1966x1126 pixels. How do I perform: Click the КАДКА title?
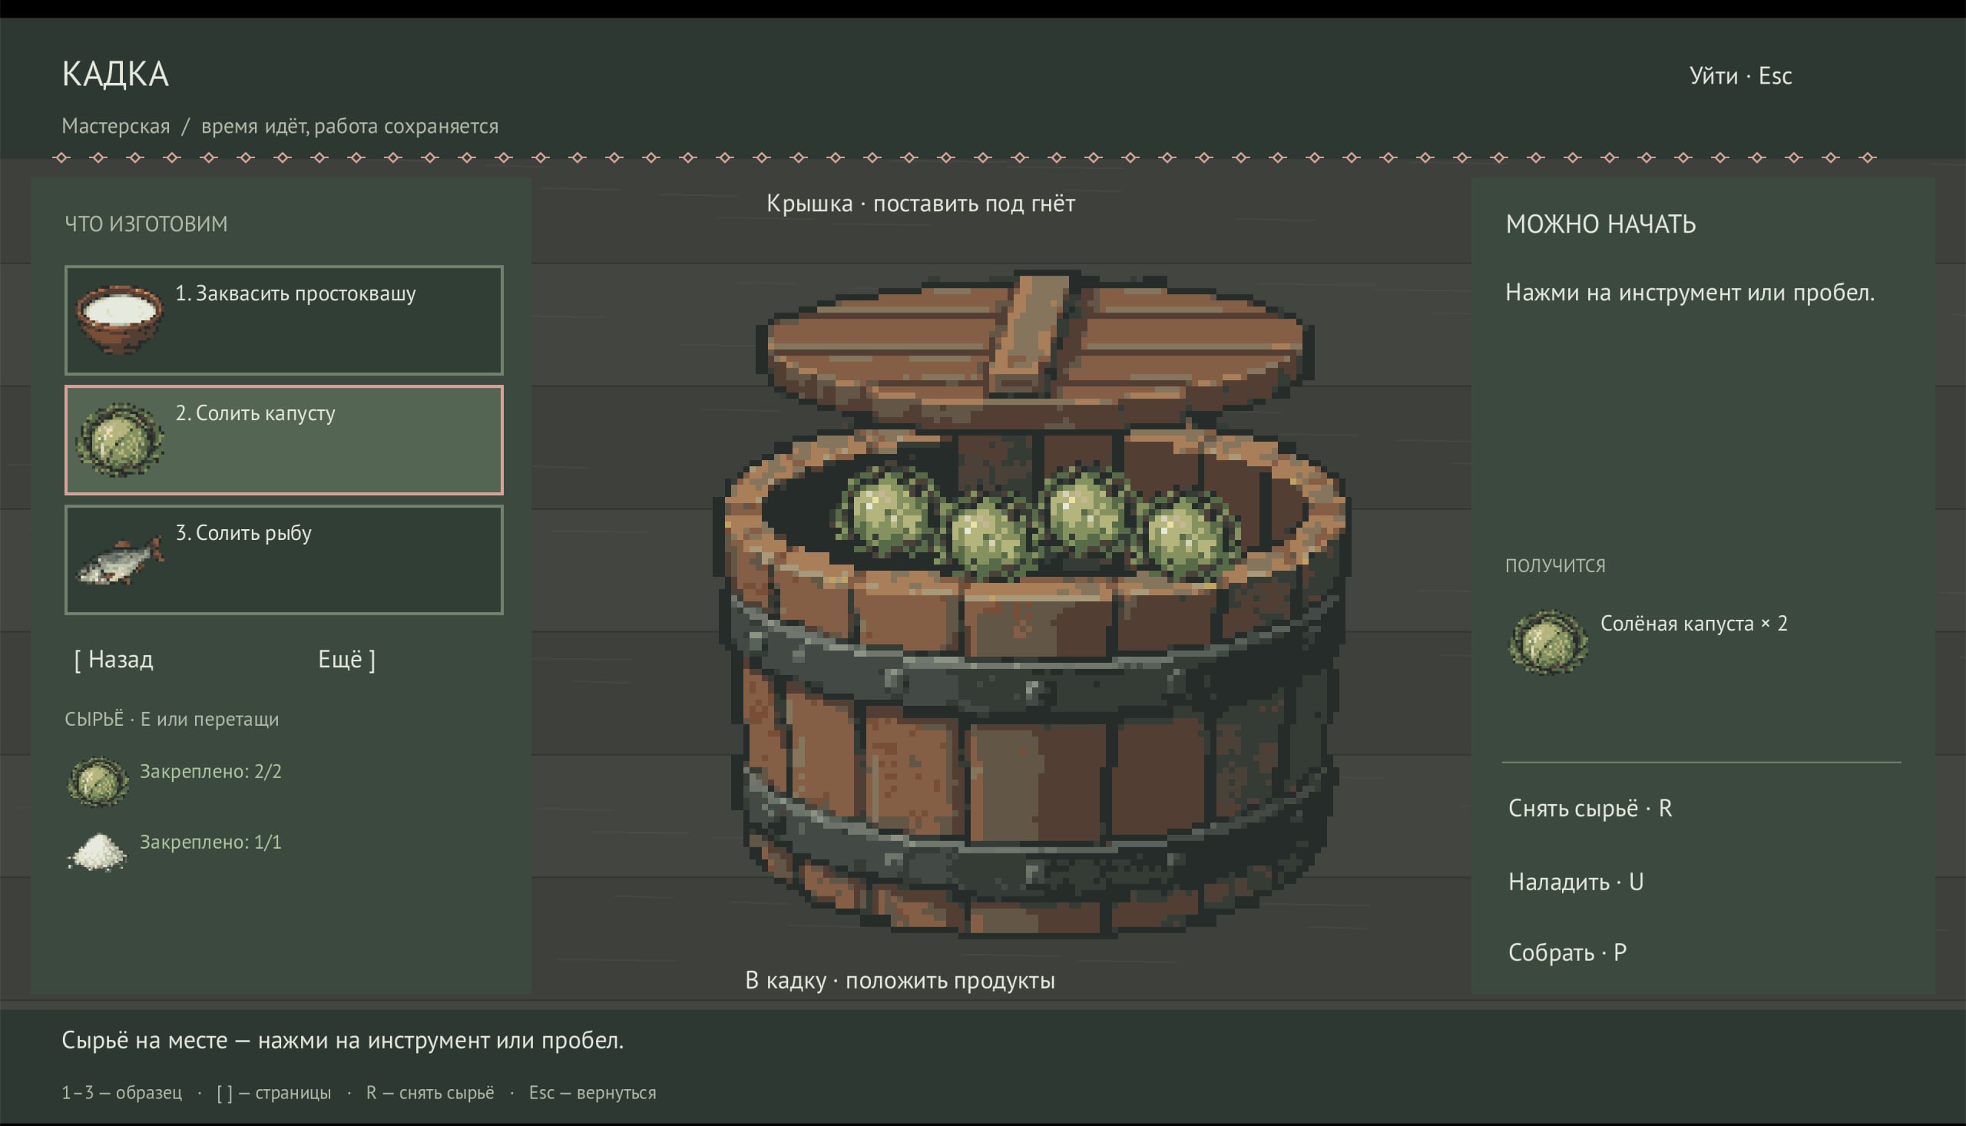pos(115,75)
